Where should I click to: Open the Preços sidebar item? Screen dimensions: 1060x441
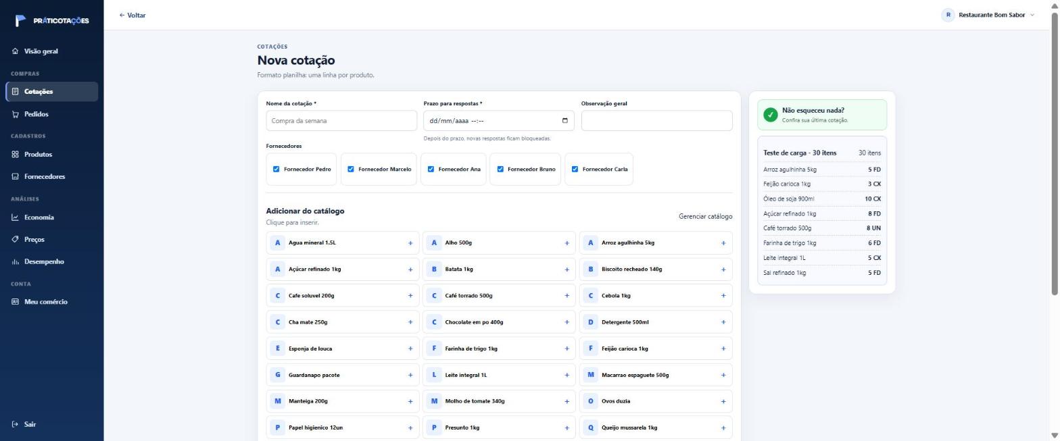coord(51,240)
